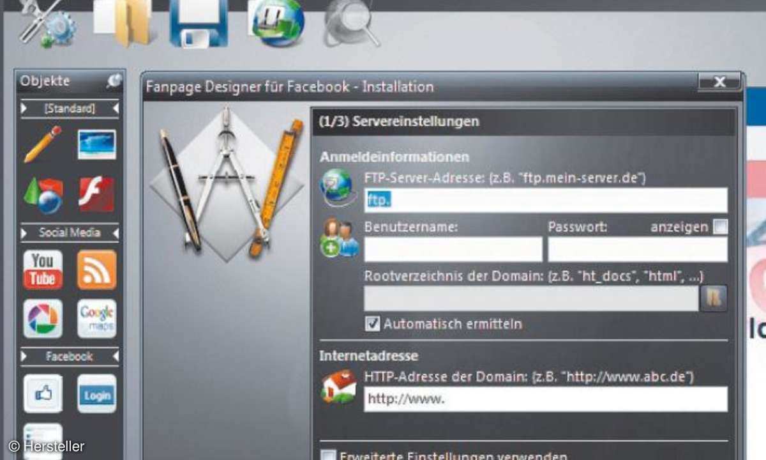
Task: Click the magnifier preview toolbar icon
Action: [x=351, y=23]
